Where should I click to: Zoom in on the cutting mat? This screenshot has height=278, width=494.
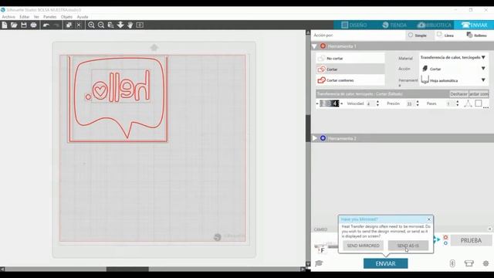click(x=91, y=25)
